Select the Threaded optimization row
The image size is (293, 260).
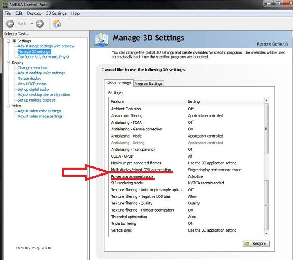[x=186, y=217]
